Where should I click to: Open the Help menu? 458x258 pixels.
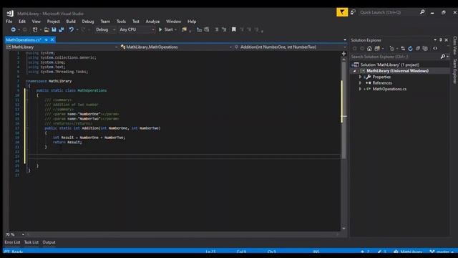pos(192,21)
